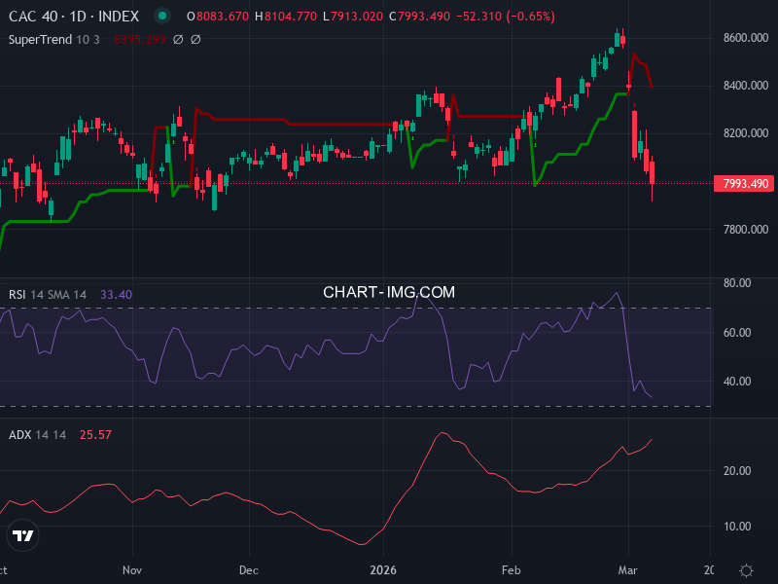778x584 pixels.
Task: Click the CAC 40 symbol title
Action: tap(33, 17)
